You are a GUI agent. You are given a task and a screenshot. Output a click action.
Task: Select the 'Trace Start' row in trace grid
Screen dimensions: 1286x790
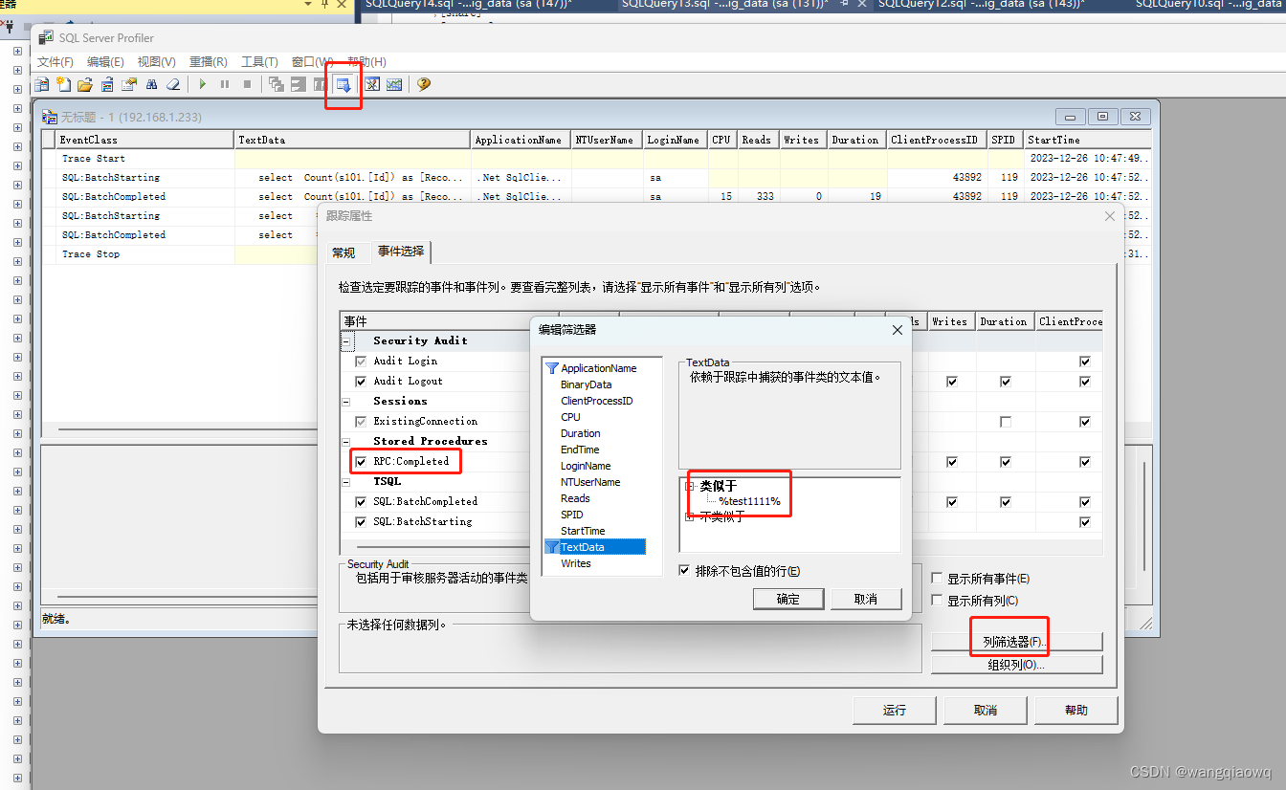click(x=596, y=159)
